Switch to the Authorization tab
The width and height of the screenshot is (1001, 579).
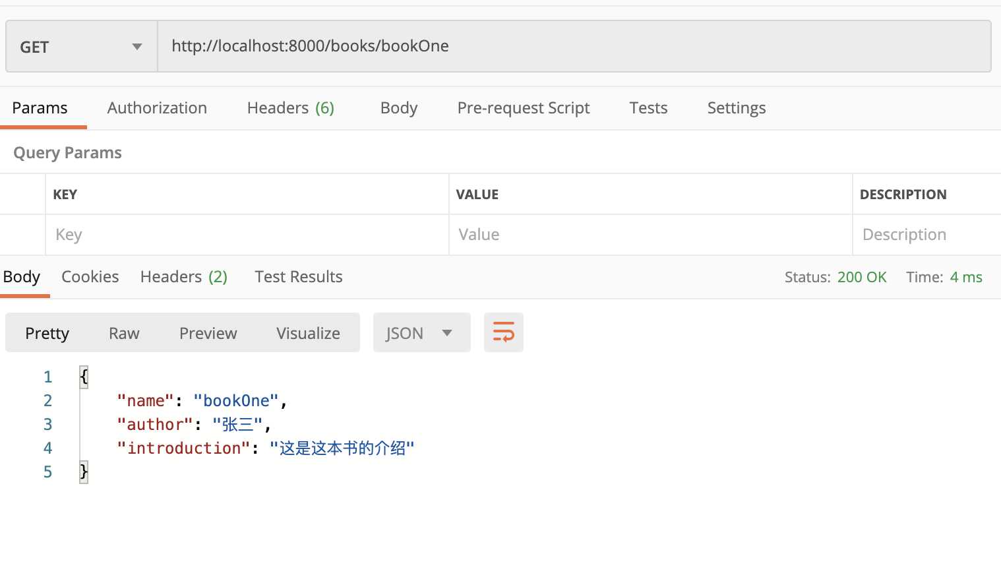pyautogui.click(x=157, y=107)
